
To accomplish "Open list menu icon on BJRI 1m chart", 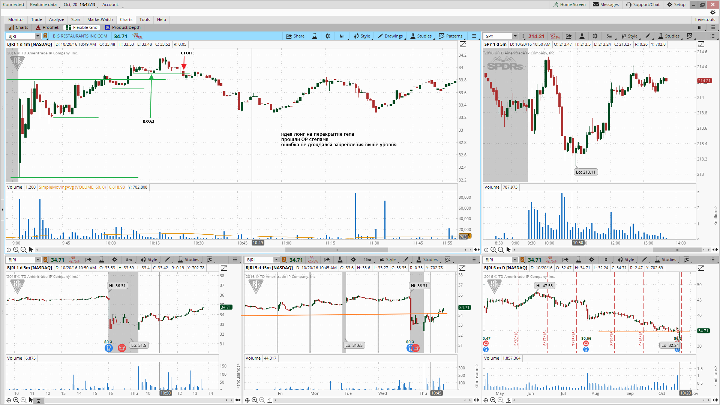I will 474,36.
